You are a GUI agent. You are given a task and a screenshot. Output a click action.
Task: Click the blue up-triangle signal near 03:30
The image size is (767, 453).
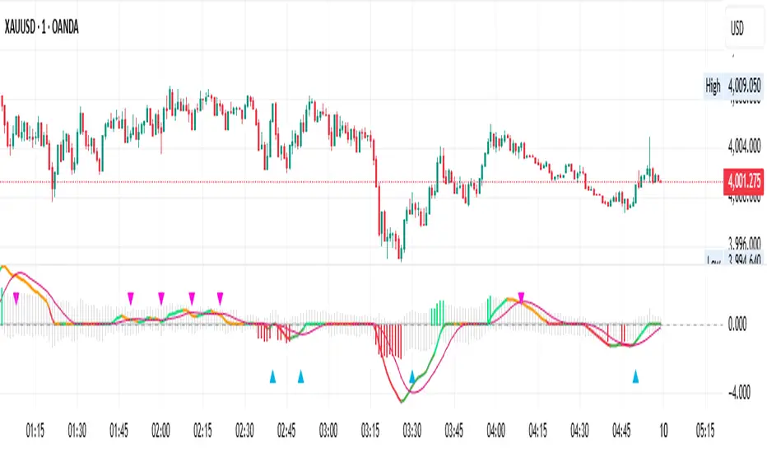pyautogui.click(x=412, y=376)
